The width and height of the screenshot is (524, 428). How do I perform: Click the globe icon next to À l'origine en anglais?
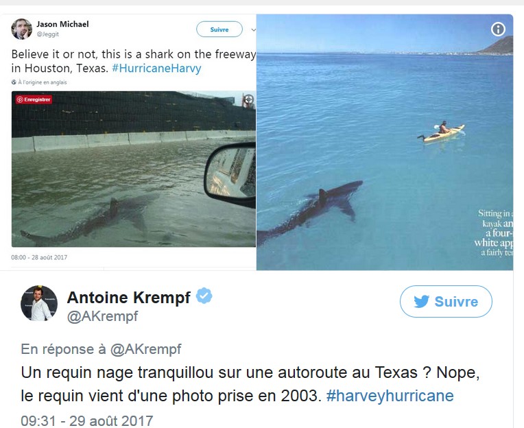pyautogui.click(x=14, y=82)
